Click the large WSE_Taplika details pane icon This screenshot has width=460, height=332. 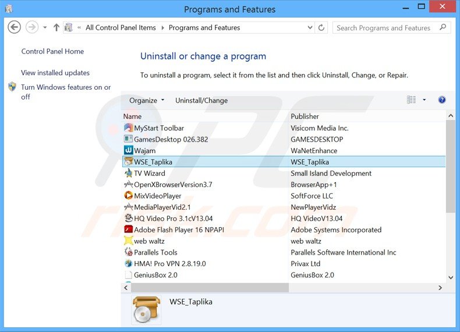point(146,310)
